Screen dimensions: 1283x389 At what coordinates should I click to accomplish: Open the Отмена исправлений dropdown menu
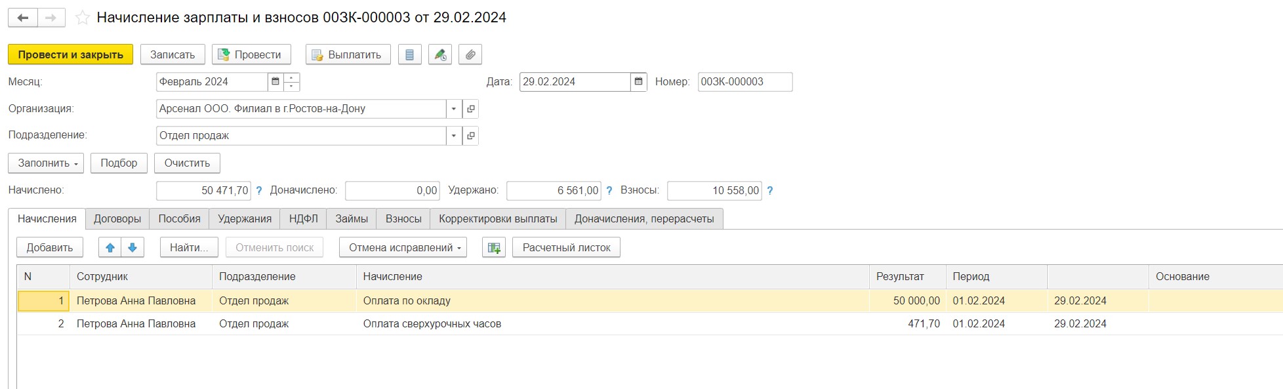(x=403, y=247)
